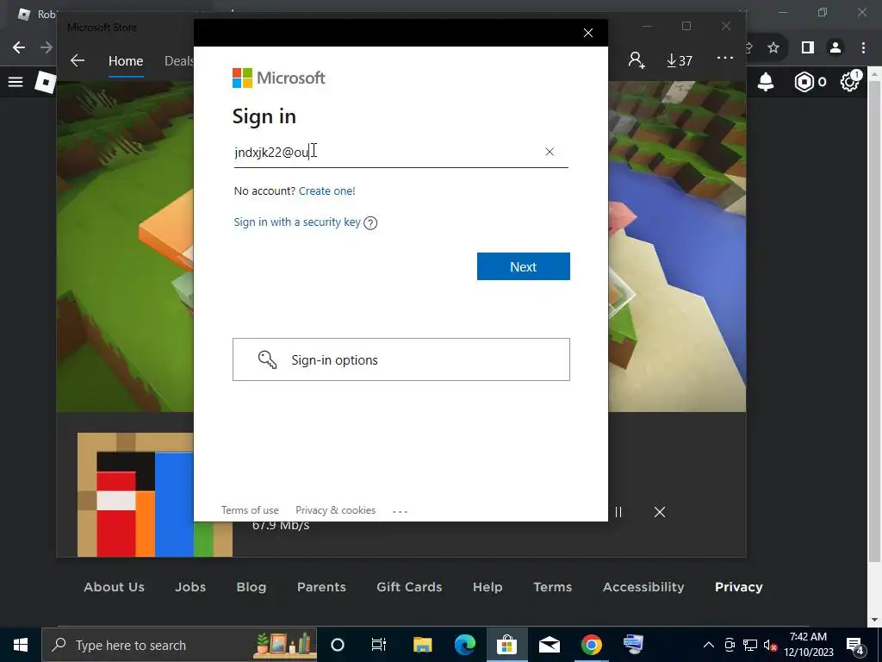882x662 pixels.
Task: Open Sign-in options
Action: click(401, 359)
